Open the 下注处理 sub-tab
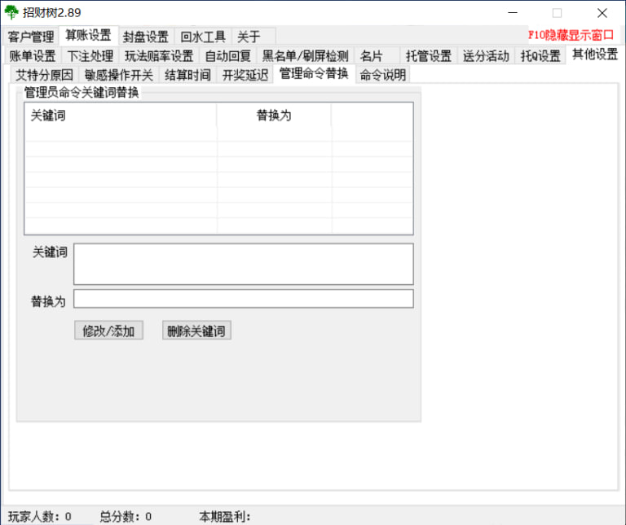 [90, 56]
